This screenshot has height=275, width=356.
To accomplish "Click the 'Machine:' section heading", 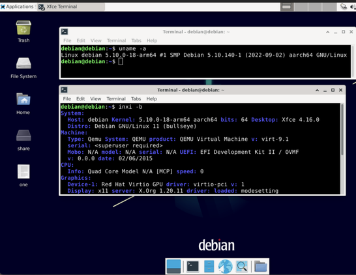I will 74,132.
